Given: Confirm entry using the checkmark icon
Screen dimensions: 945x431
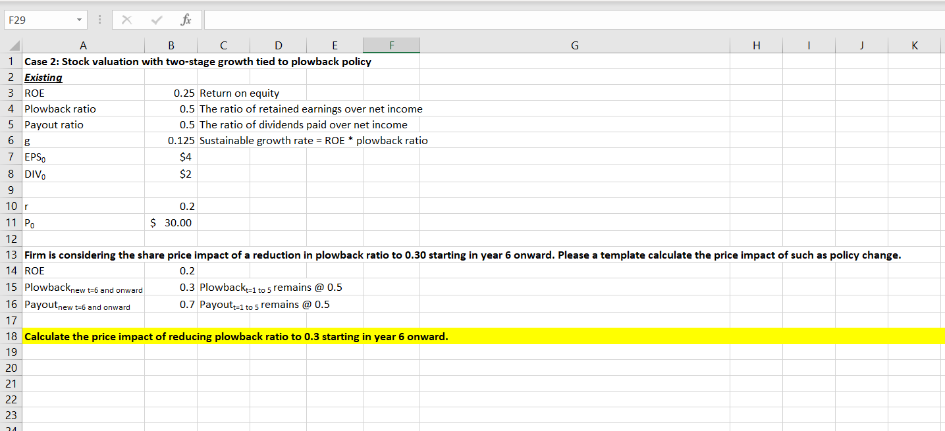Looking at the screenshot, I should click(157, 19).
